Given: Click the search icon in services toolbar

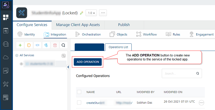Looking at the screenshot, I should tap(63, 45).
